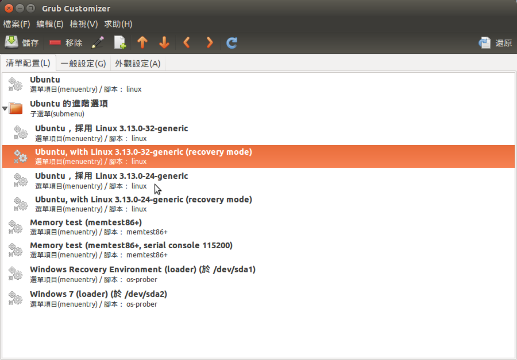The height and width of the screenshot is (360, 517).
Task: Close the Grub Customizer window
Action: click(x=9, y=8)
